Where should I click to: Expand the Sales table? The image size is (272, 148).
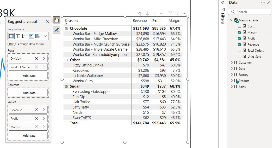click(x=232, y=87)
